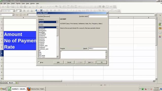Open the File menu
Image resolution: width=162 pixels, height=91 pixels.
[x=1, y=4]
